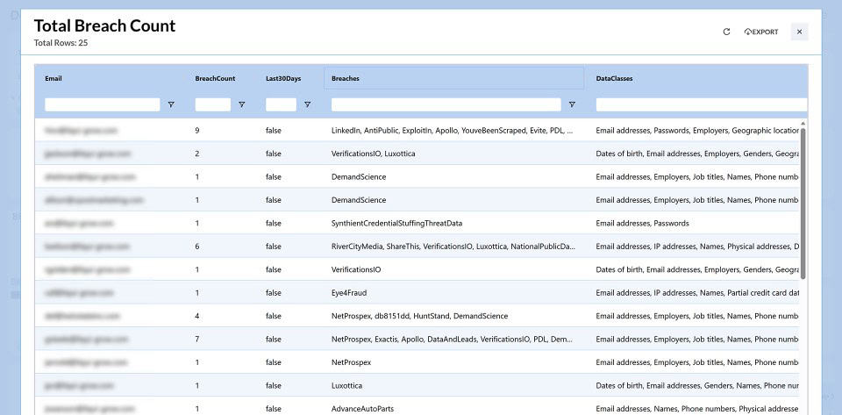Viewport: 842px width, 415px height.
Task: Focus the Breaches filter input field
Action: (x=446, y=104)
